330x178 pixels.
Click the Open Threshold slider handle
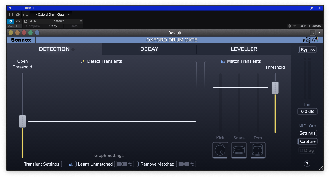[x=22, y=121]
